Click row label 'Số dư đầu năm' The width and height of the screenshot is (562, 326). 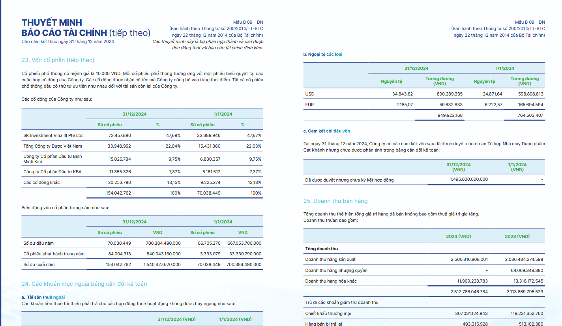(x=39, y=243)
